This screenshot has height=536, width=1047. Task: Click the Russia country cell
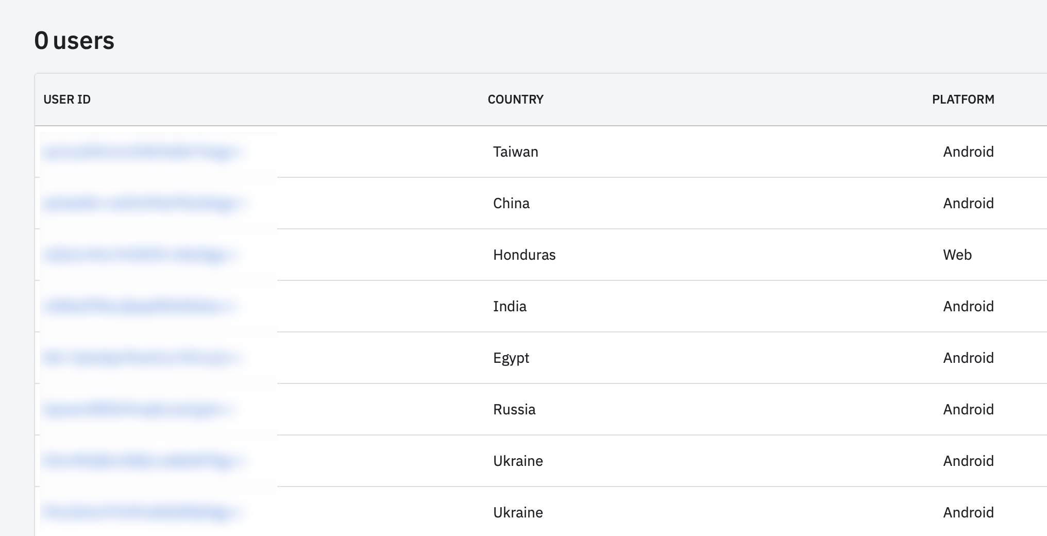(x=514, y=410)
